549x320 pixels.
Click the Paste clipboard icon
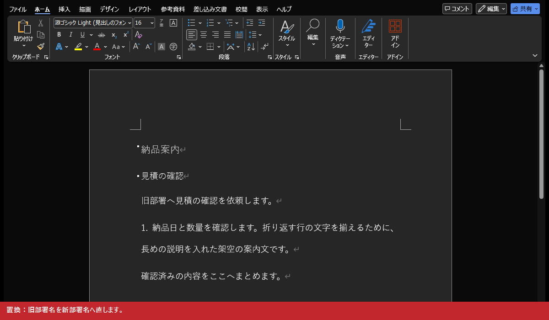(x=23, y=27)
